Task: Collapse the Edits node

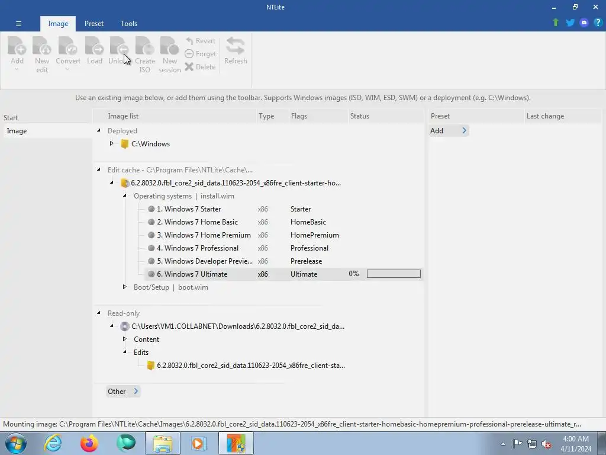Action: point(125,352)
